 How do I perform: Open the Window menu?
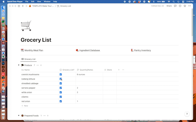pyautogui.click(x=47, y=2)
